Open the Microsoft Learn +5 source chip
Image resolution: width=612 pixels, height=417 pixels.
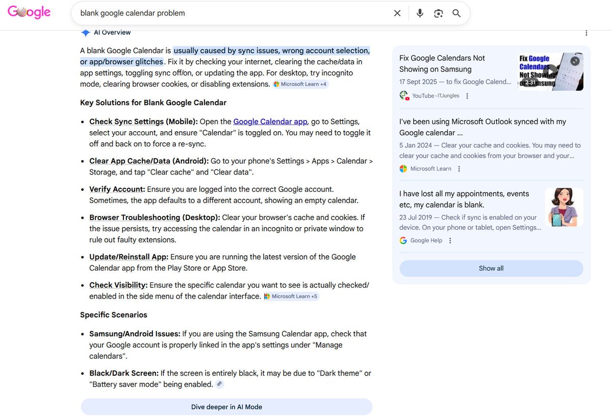click(x=291, y=296)
